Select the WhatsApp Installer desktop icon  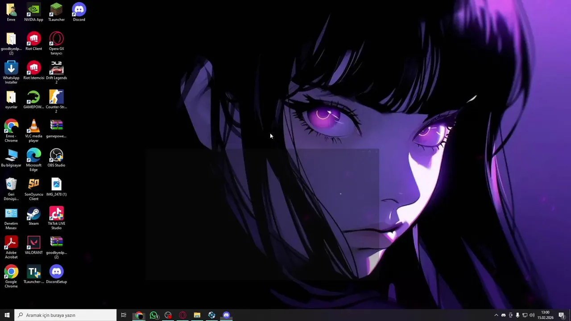pos(11,73)
